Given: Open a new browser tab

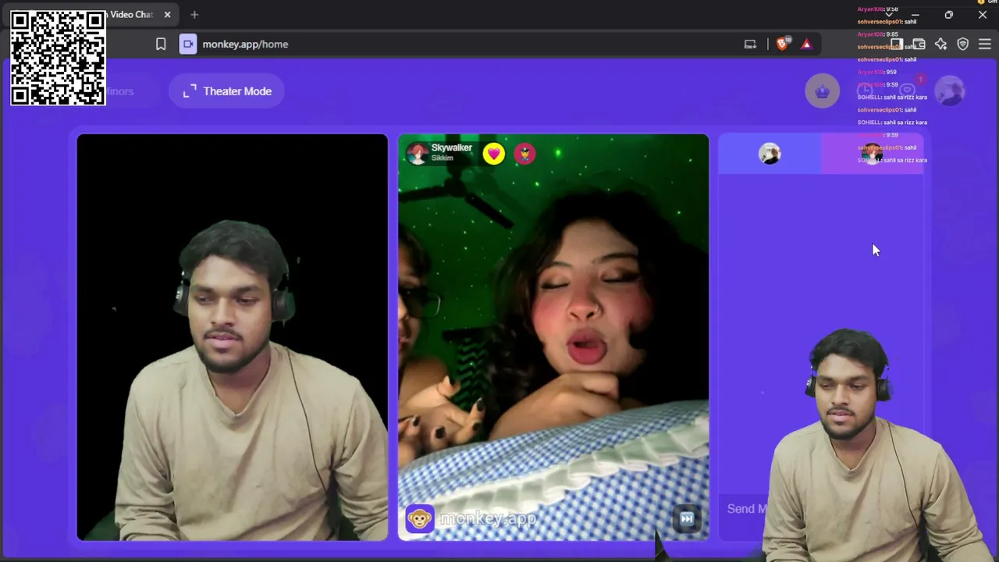Looking at the screenshot, I should pos(194,15).
